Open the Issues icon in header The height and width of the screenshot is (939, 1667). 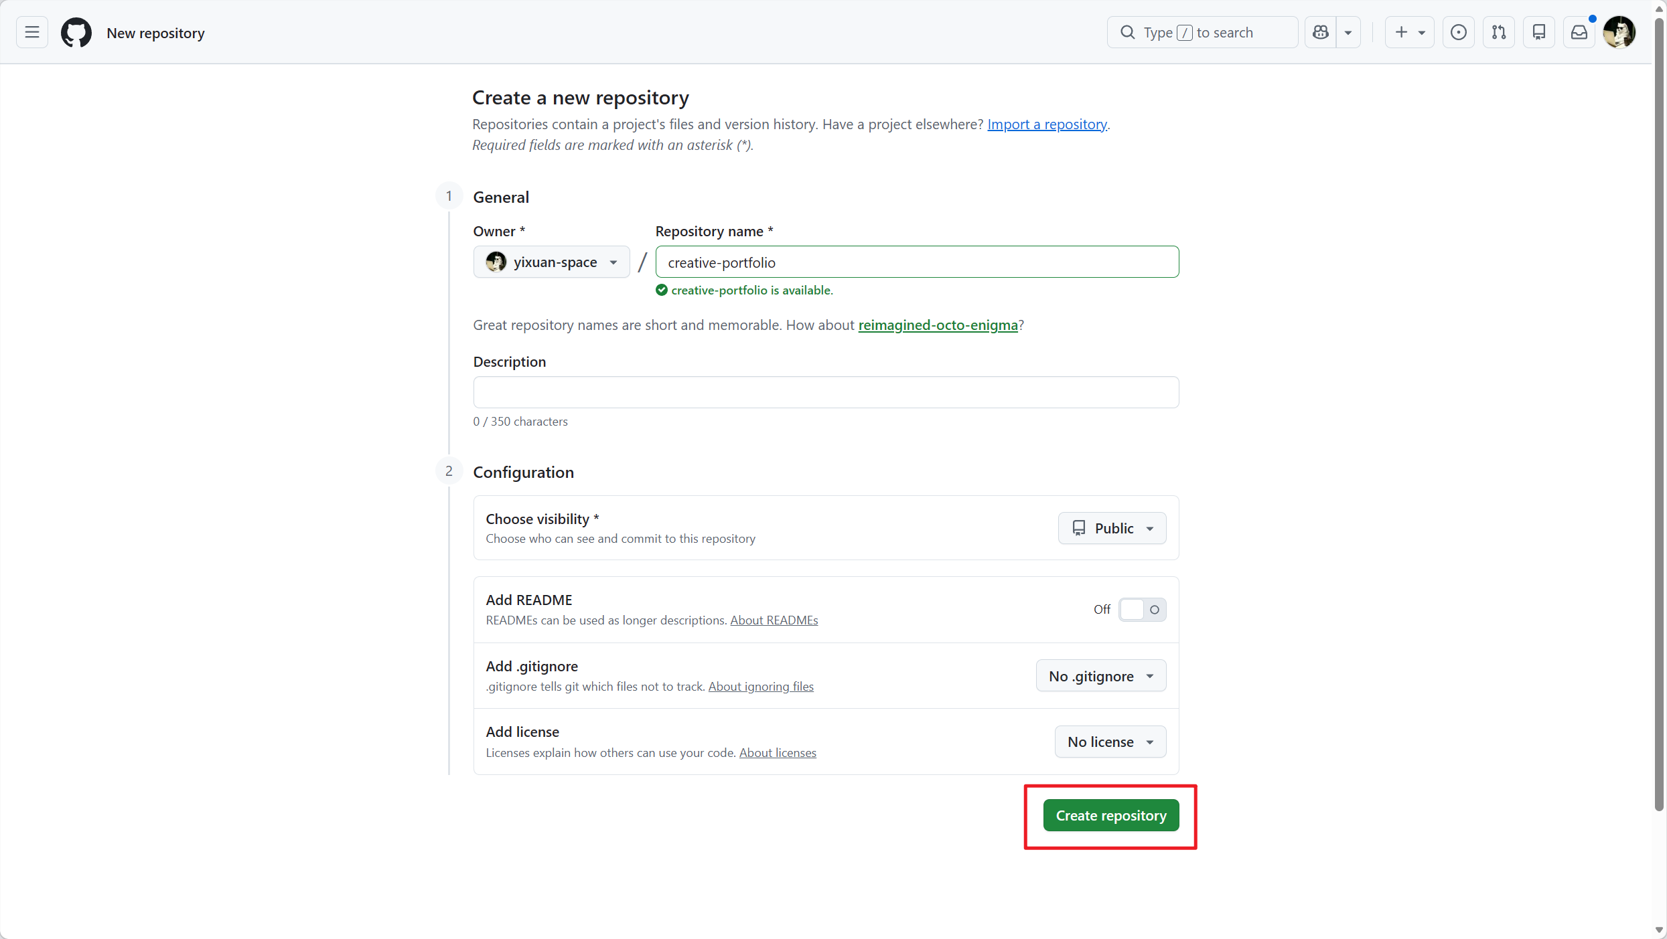click(x=1459, y=32)
